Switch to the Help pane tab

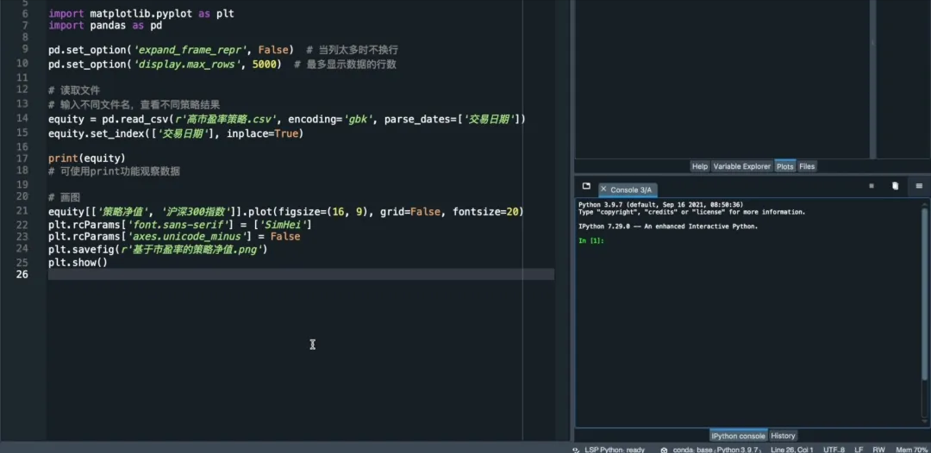tap(699, 166)
